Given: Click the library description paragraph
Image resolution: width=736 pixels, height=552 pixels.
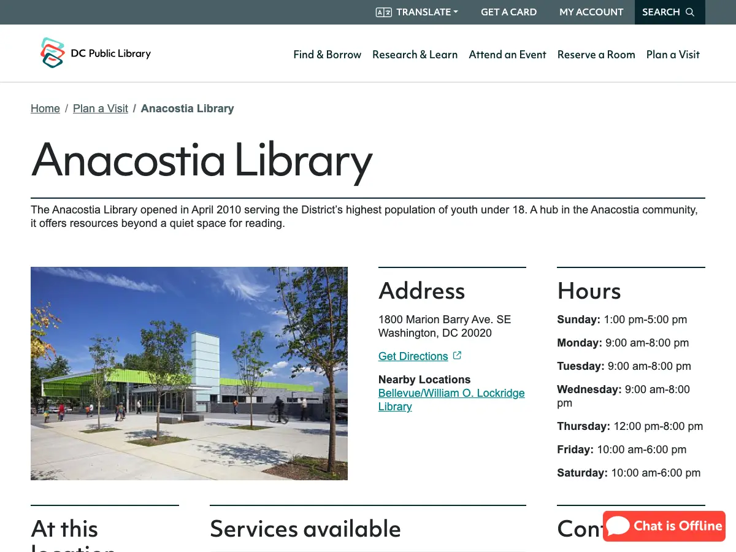Looking at the screenshot, I should tap(364, 217).
